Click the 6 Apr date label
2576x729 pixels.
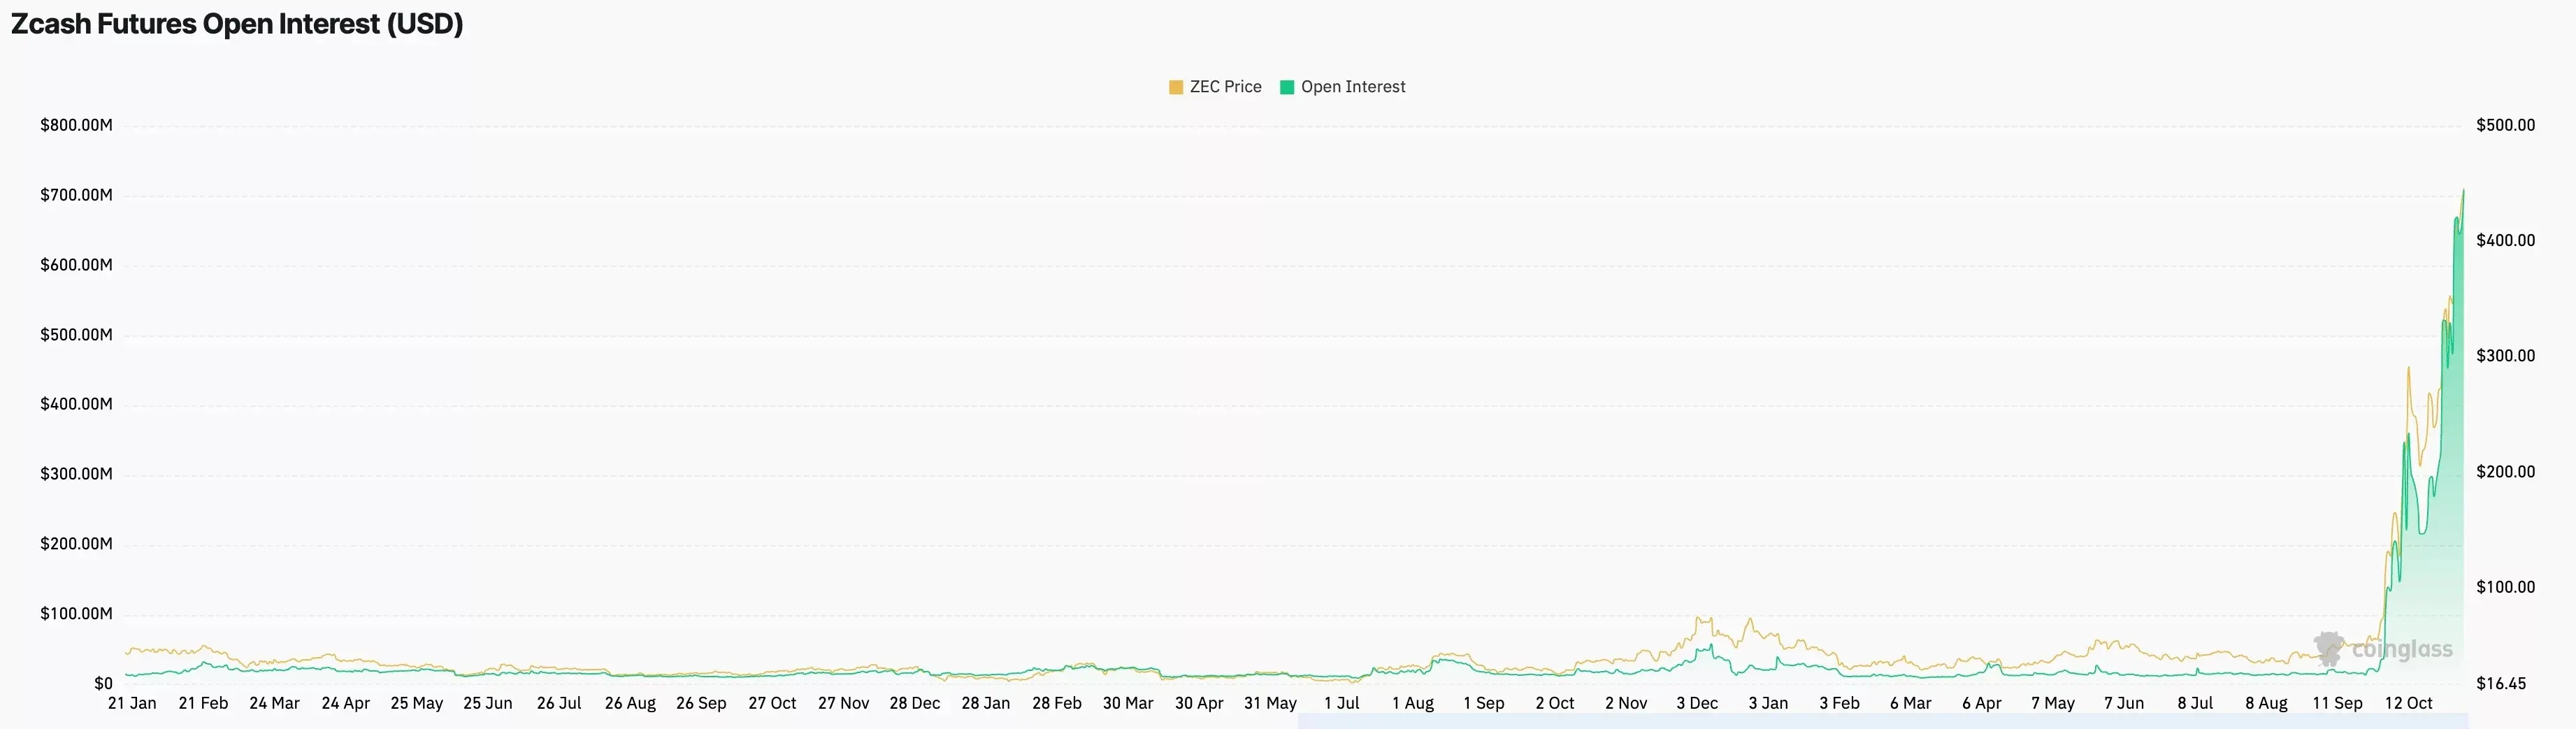(x=1981, y=703)
